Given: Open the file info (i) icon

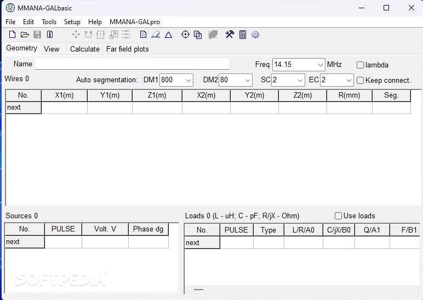Looking at the screenshot, I should point(50,35).
